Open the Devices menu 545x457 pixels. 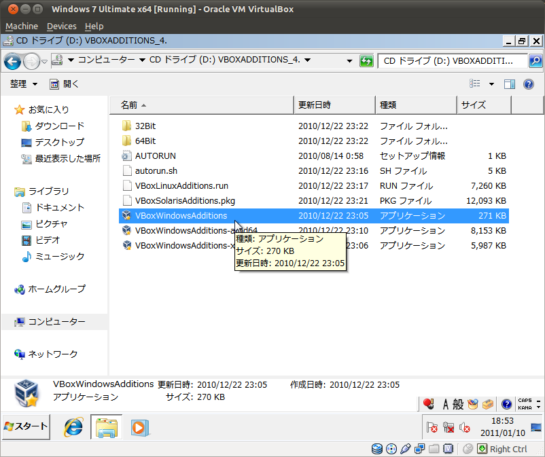pyautogui.click(x=62, y=26)
